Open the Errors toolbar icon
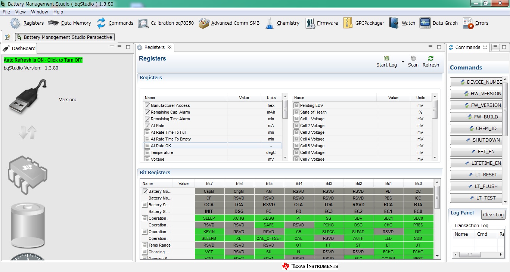Screen dimensions: 510x272 pos(468,23)
